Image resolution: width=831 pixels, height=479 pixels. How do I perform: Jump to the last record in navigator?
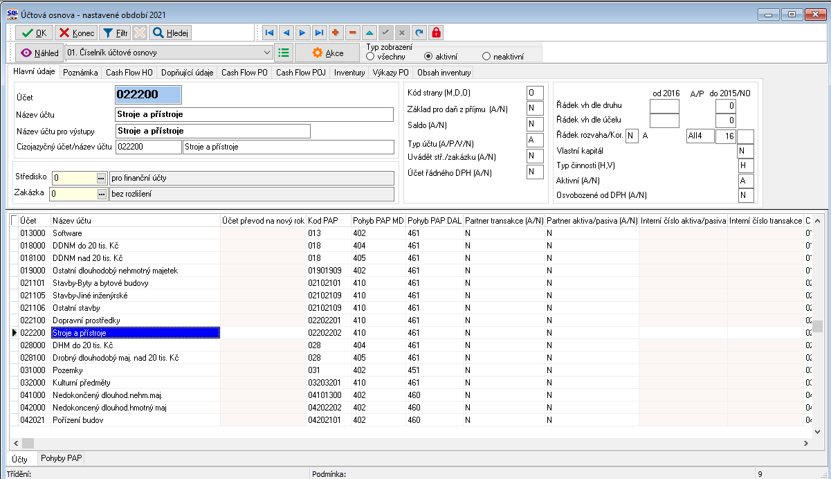tap(319, 33)
